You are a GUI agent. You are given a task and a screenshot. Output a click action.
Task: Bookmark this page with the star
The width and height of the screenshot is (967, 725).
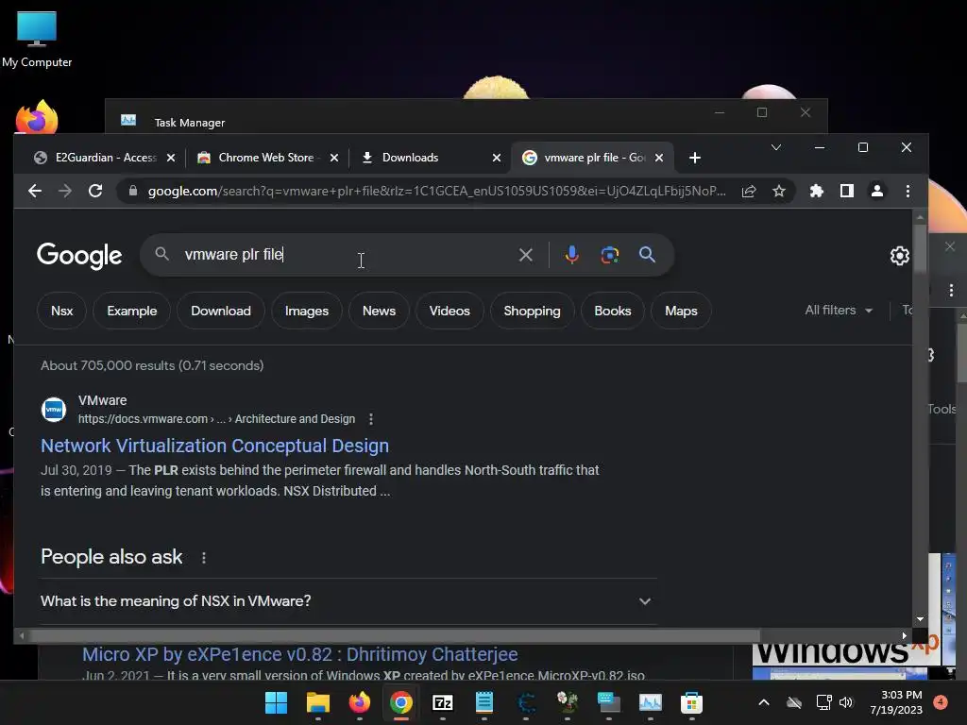click(x=779, y=191)
